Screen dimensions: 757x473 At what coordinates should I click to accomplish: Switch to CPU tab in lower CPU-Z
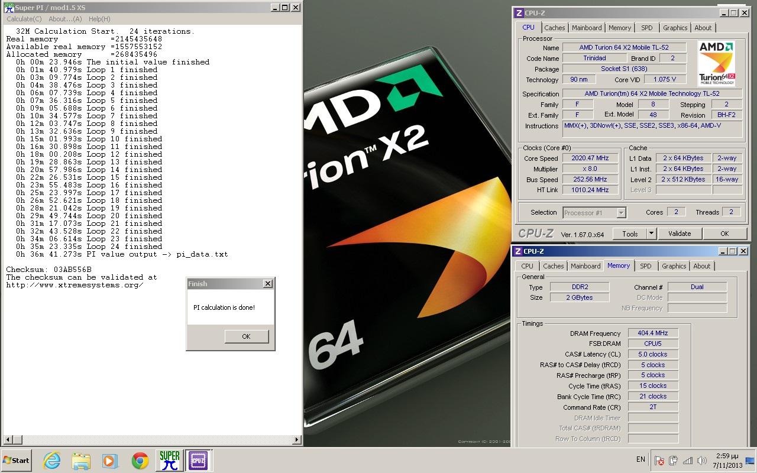(527, 266)
